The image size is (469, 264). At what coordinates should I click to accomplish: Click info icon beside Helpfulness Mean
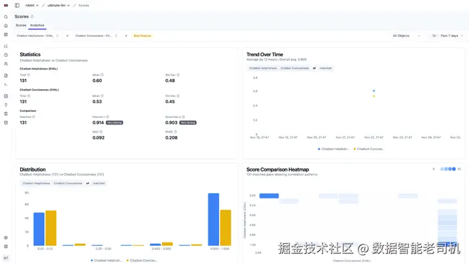[x=102, y=75]
